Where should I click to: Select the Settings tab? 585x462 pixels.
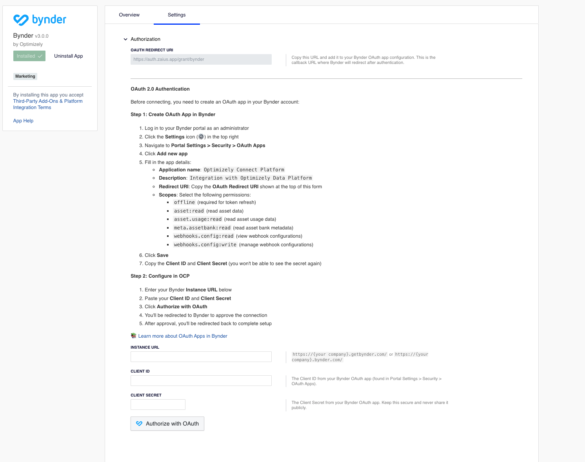click(x=176, y=15)
